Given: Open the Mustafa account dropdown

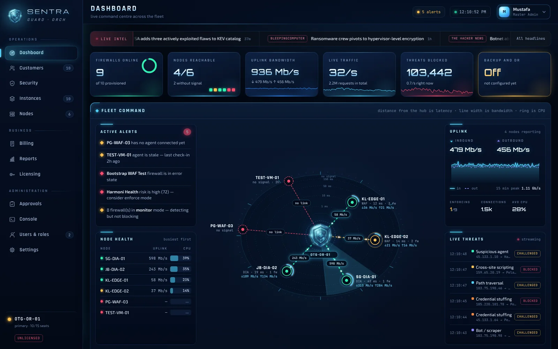Looking at the screenshot, I should click(523, 12).
